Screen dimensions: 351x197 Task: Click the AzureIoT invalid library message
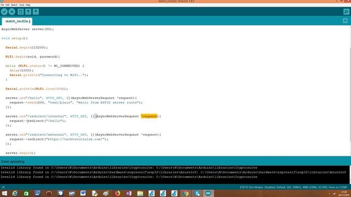point(173,172)
